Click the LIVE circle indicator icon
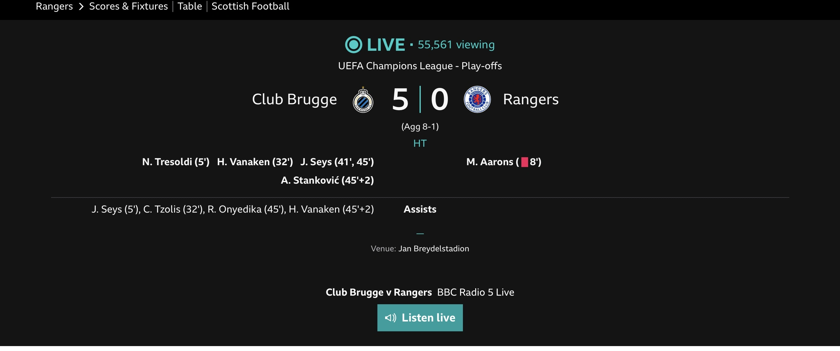This screenshot has width=840, height=351. coord(353,45)
